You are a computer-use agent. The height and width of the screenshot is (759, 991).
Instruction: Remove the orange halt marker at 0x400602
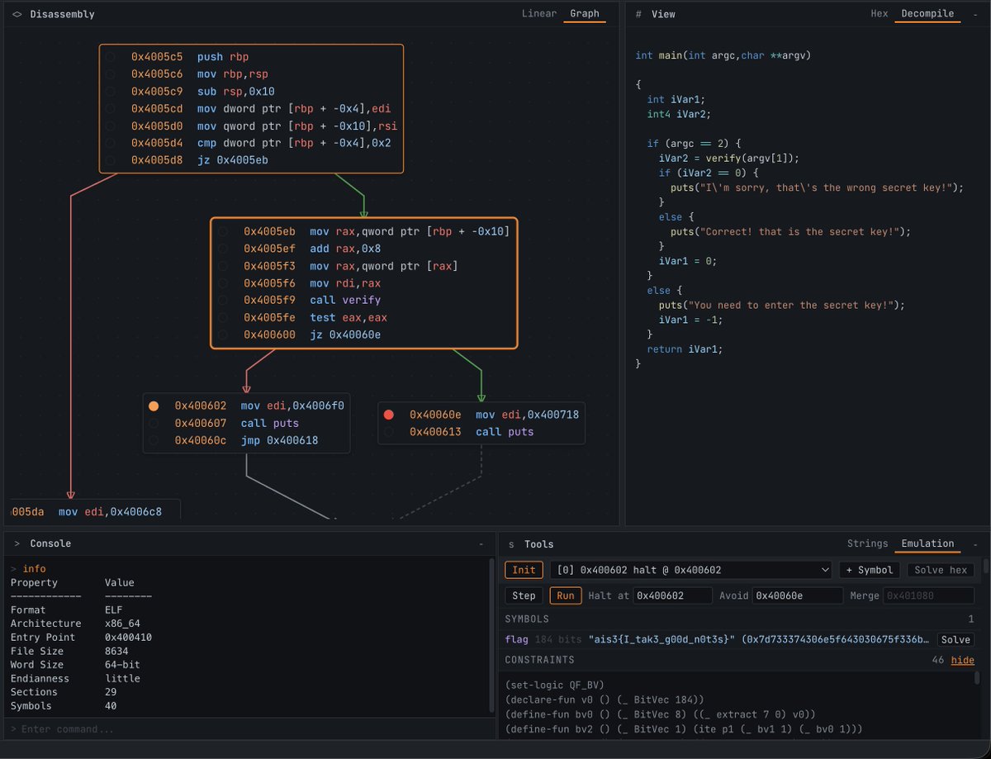154,406
